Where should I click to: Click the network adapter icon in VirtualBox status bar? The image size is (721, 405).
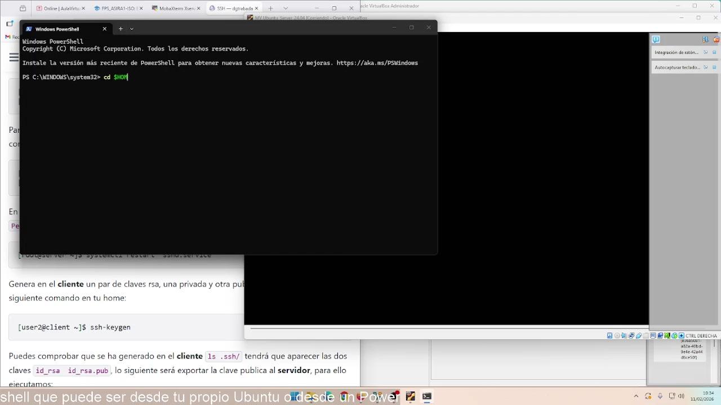631,336
